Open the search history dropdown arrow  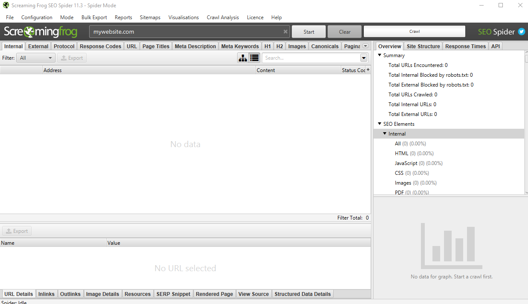coord(363,58)
